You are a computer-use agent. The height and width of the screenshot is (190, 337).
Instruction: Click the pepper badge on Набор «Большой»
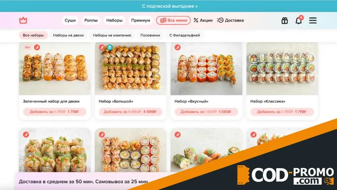pos(102,47)
